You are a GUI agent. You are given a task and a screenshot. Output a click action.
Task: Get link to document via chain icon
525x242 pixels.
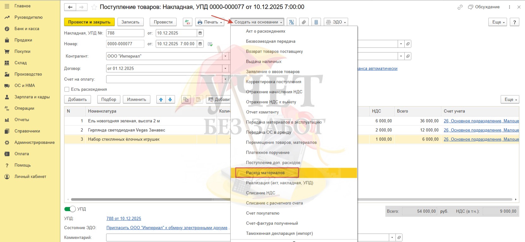point(460,7)
